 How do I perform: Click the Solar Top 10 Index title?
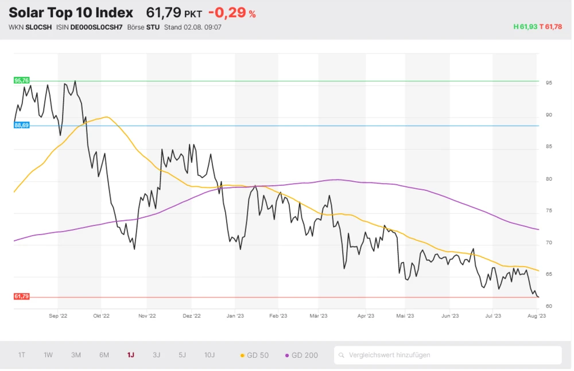[x=71, y=13]
